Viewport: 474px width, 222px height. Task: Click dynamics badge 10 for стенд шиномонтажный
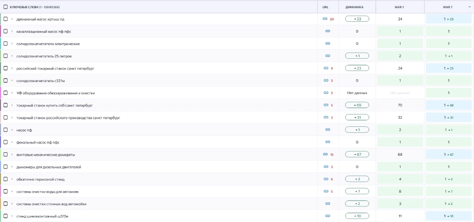(x=357, y=216)
